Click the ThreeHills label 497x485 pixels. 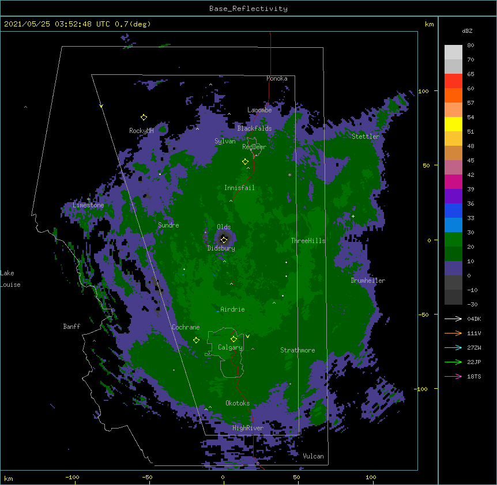[308, 241]
